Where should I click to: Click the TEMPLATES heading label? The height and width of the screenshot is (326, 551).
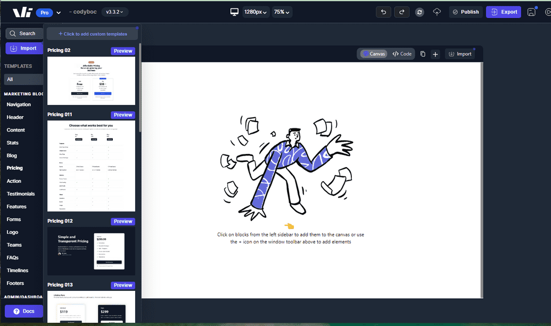tap(18, 66)
